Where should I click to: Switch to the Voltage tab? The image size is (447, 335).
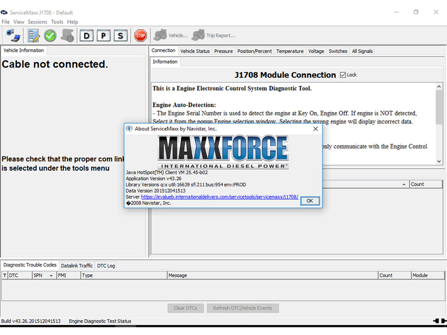(316, 51)
